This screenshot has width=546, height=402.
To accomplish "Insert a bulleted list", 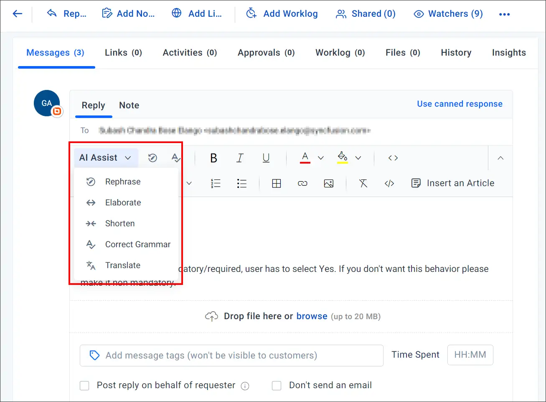I will 242,183.
